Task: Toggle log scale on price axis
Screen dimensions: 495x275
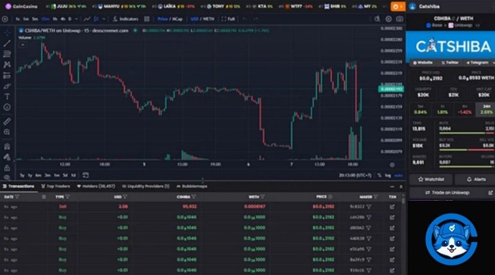Action: click(388, 176)
